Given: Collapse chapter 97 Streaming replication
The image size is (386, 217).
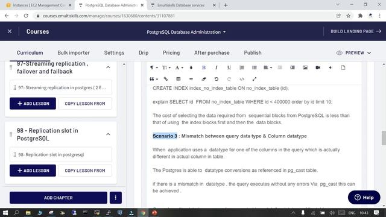Looking at the screenshot, I should coord(108,67).
